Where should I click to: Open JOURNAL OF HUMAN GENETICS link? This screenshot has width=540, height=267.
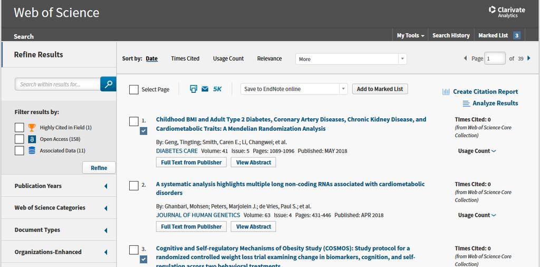tap(198, 215)
